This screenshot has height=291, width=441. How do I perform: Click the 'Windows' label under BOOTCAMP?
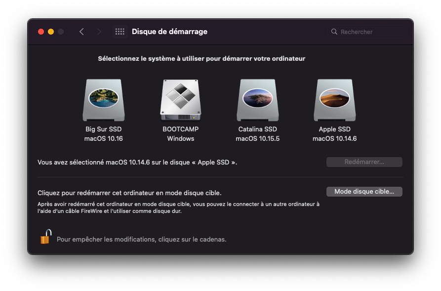pyautogui.click(x=181, y=138)
